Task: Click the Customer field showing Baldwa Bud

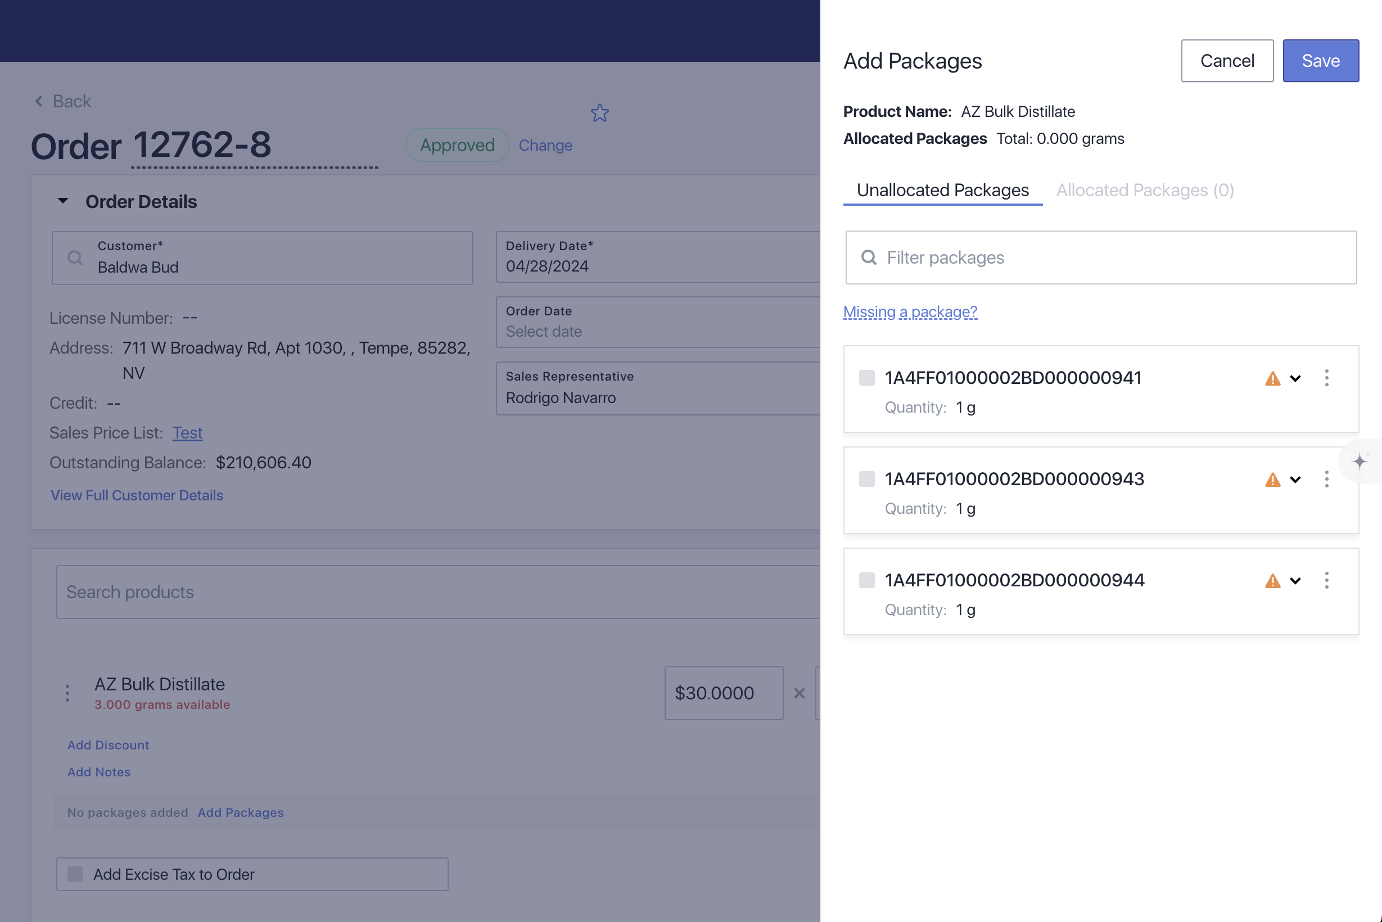Action: tap(262, 257)
